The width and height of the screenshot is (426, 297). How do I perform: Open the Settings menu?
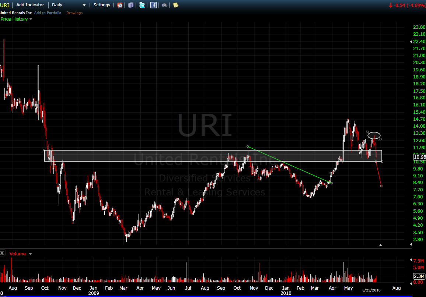pyautogui.click(x=102, y=5)
